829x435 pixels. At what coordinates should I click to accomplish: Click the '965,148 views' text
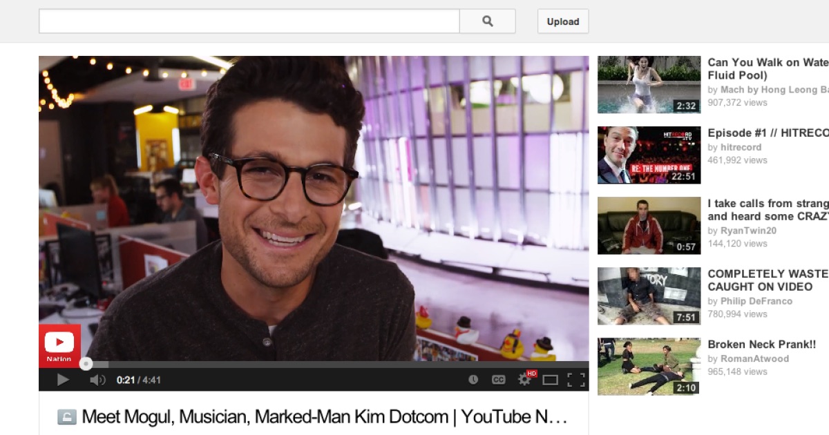point(737,371)
